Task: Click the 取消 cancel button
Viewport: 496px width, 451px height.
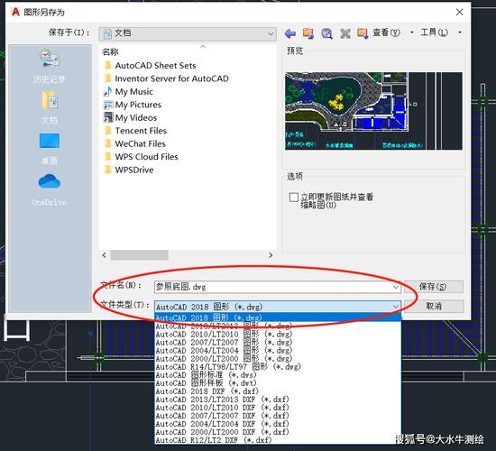Action: click(434, 307)
